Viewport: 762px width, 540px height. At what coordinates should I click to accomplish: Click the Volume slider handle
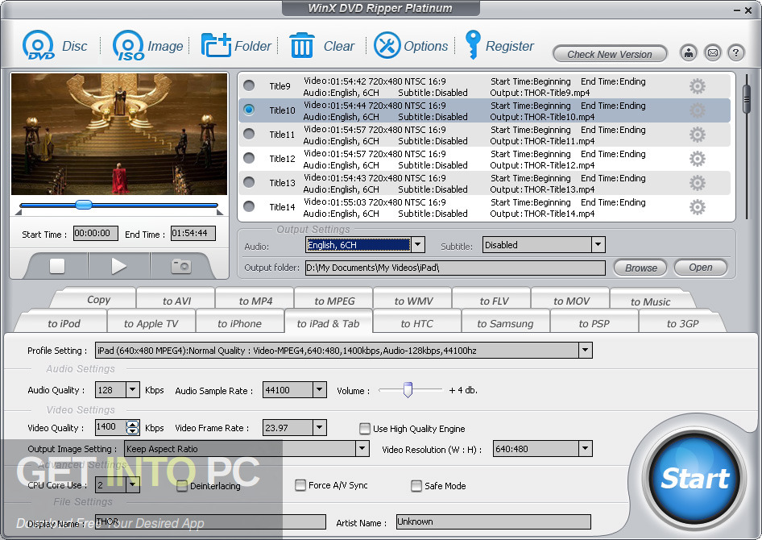point(408,390)
